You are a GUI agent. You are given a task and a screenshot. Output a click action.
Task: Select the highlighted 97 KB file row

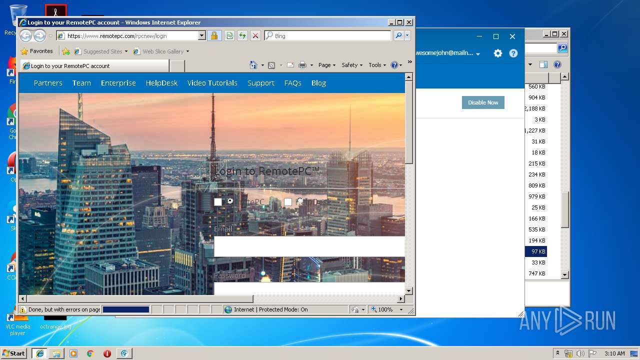pos(535,251)
